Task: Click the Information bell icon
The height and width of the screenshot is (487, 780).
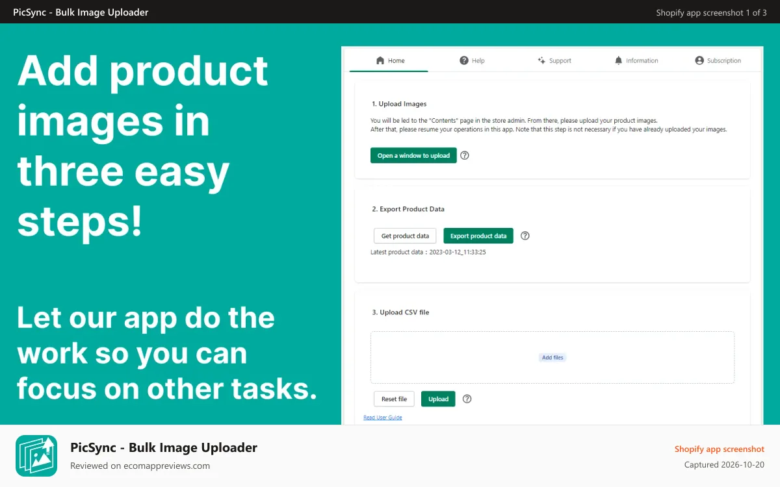Action: pyautogui.click(x=618, y=60)
